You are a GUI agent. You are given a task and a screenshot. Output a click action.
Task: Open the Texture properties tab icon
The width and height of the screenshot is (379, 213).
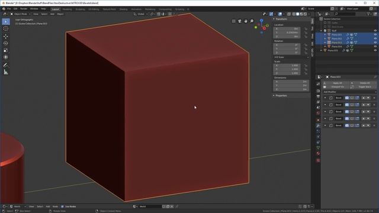318,160
